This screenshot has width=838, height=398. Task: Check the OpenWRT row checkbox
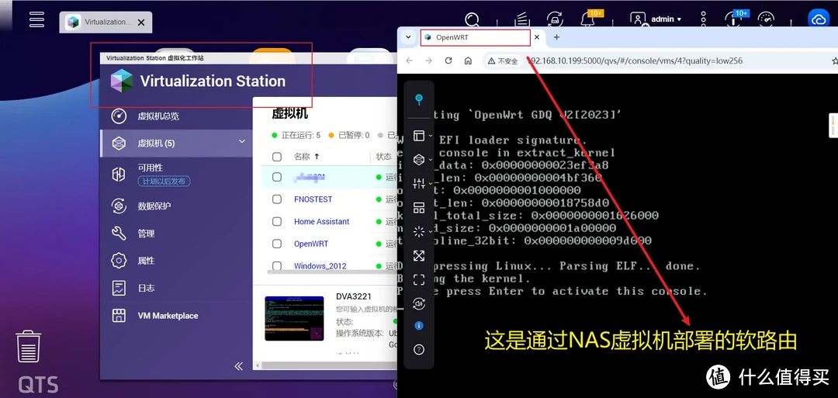(277, 244)
